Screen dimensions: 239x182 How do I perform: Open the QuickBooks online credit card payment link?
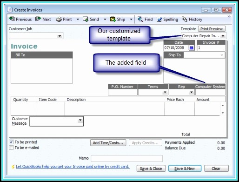73,167
